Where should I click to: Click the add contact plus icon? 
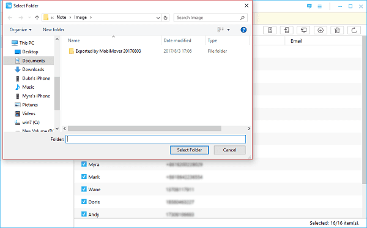tap(321, 30)
